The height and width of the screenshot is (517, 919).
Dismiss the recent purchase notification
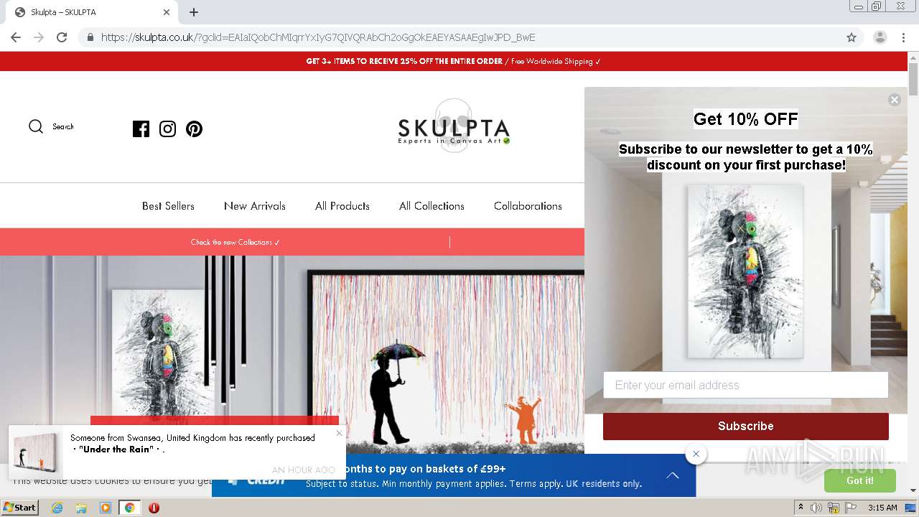tap(339, 433)
